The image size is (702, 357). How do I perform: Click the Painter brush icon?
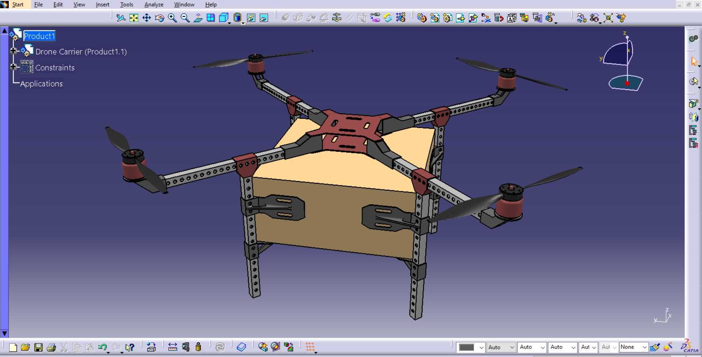click(655, 347)
